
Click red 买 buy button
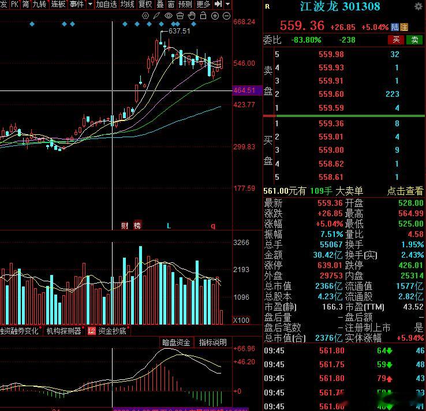pos(396,40)
